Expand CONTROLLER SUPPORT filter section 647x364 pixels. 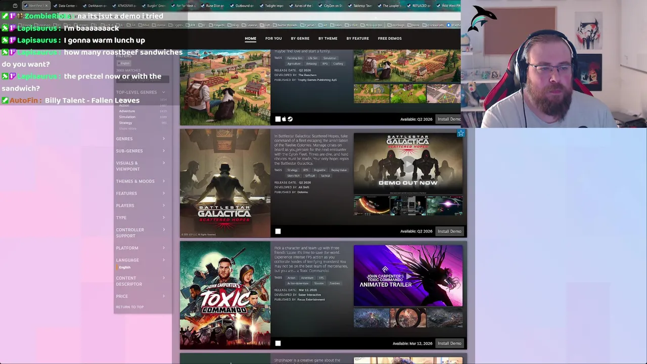pos(141,233)
